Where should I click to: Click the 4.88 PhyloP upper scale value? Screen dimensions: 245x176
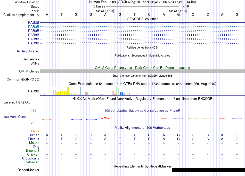33,110
